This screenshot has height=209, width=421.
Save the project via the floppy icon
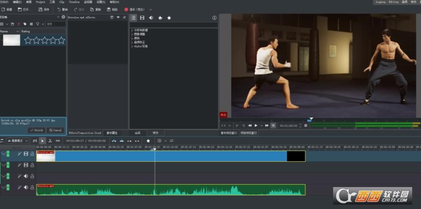coord(40,9)
